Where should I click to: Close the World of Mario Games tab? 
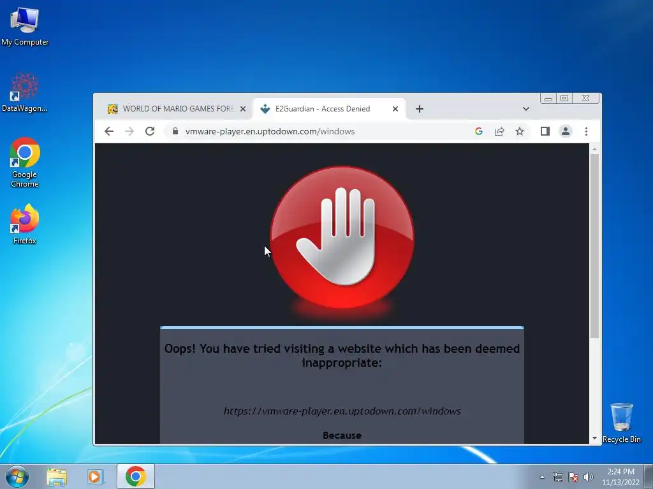[x=243, y=109]
